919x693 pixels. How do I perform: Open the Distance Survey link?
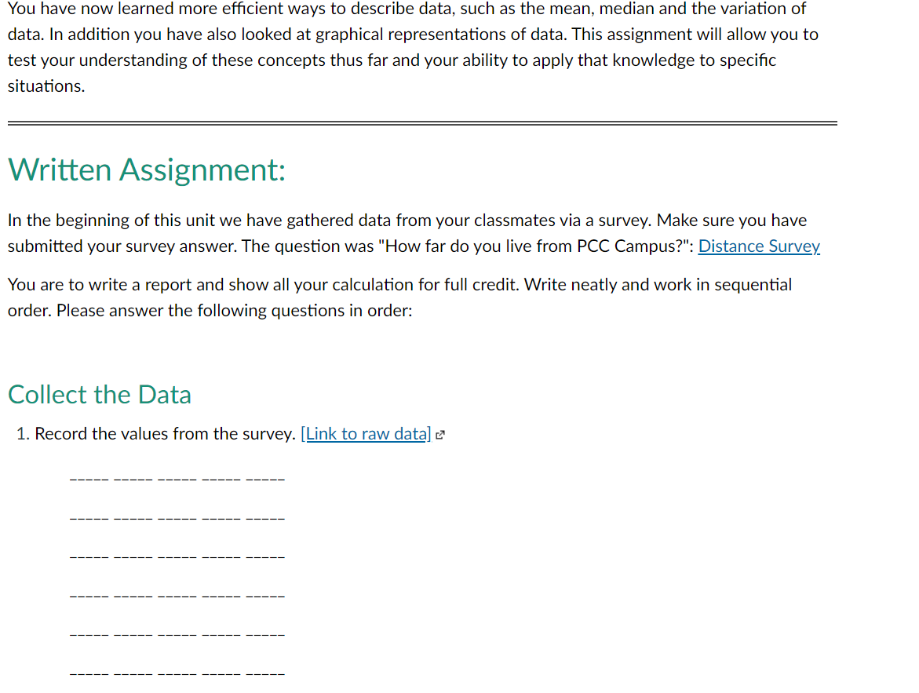tap(758, 246)
